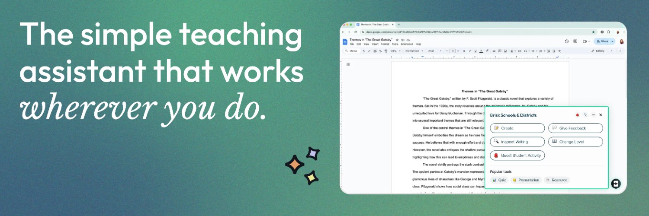Select the Resource popular tool chip
The height and width of the screenshot is (216, 649).
pos(556,180)
